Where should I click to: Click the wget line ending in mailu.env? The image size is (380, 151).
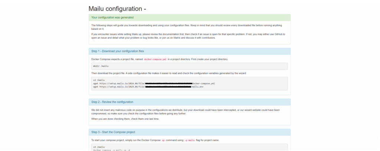(148, 86)
